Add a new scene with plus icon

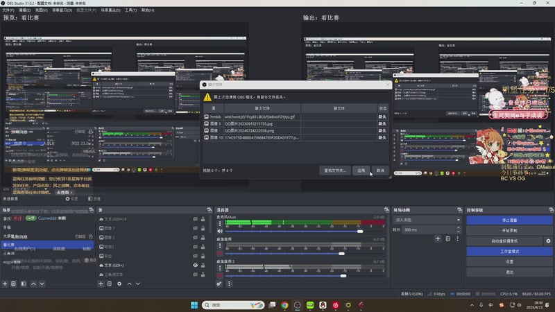click(x=5, y=284)
